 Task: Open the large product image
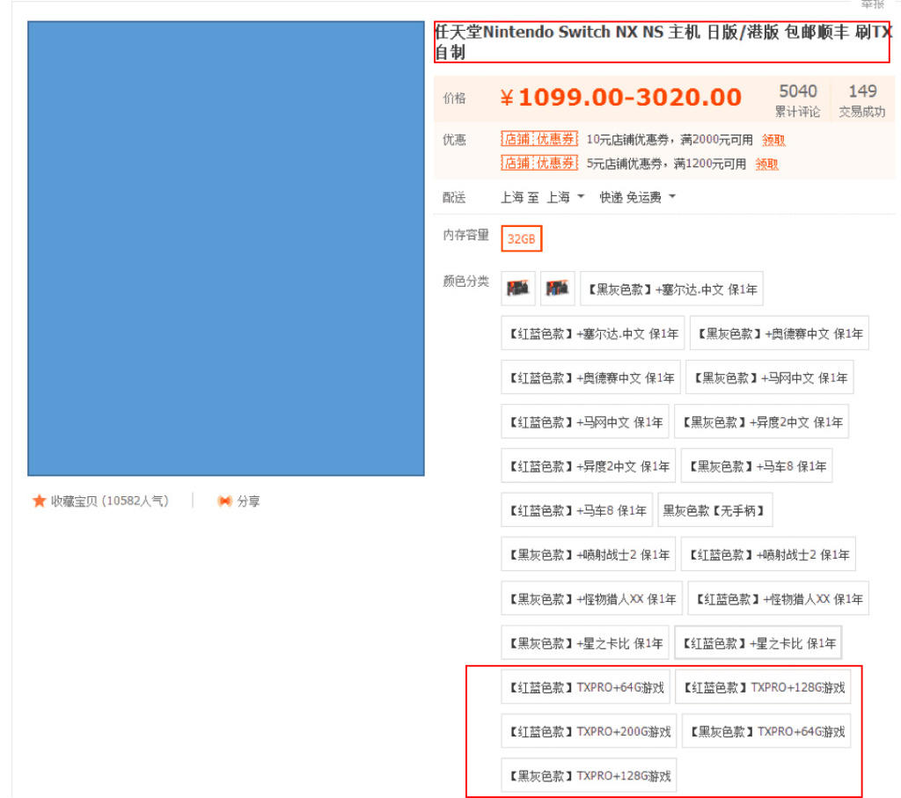pyautogui.click(x=226, y=248)
